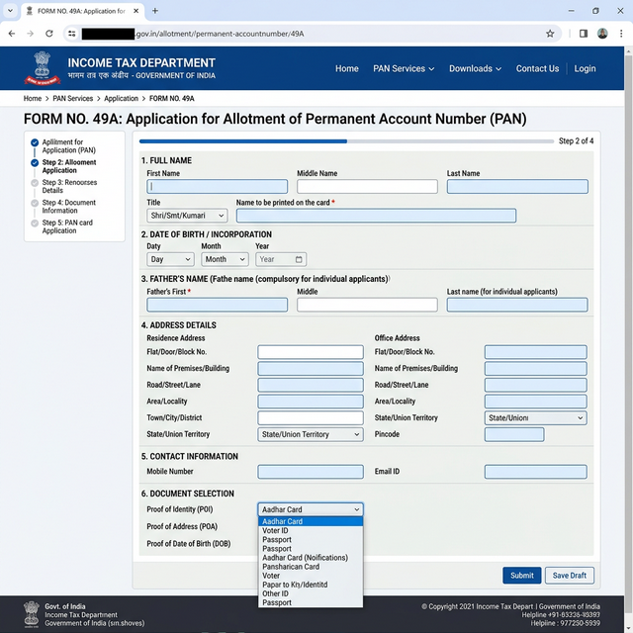This screenshot has width=633, height=633.
Task: Select Voter ID from the dropdown list
Action: pos(311,530)
